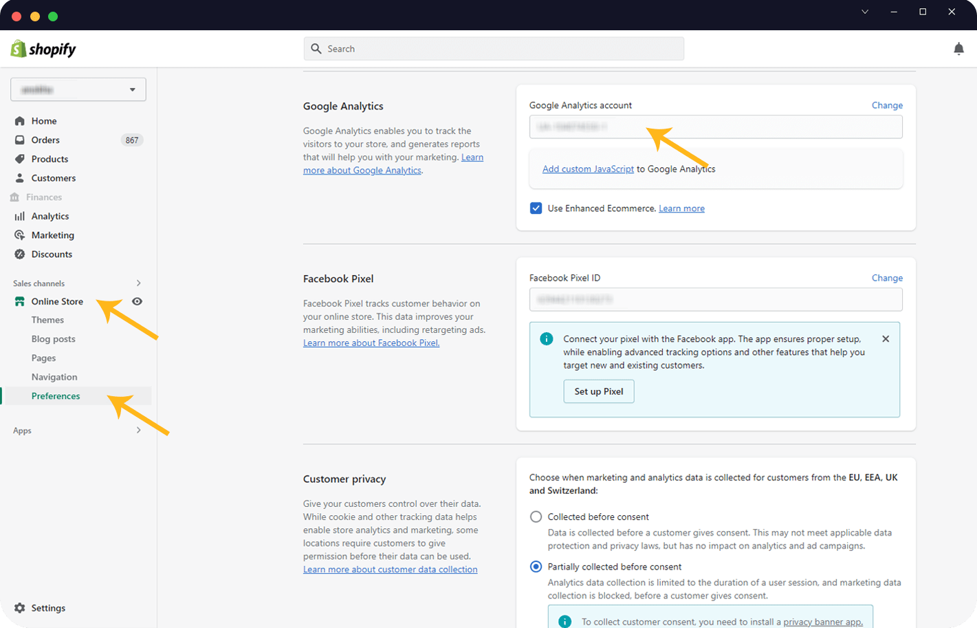Click the Home house icon
The image size is (977, 628).
[20, 121]
